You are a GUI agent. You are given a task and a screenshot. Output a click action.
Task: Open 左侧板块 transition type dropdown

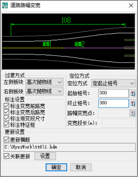click(x=44, y=82)
